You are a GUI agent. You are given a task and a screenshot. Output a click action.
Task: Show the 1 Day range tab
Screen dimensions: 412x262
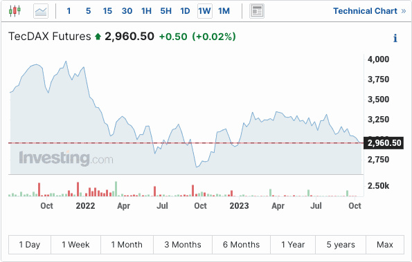[30, 245]
